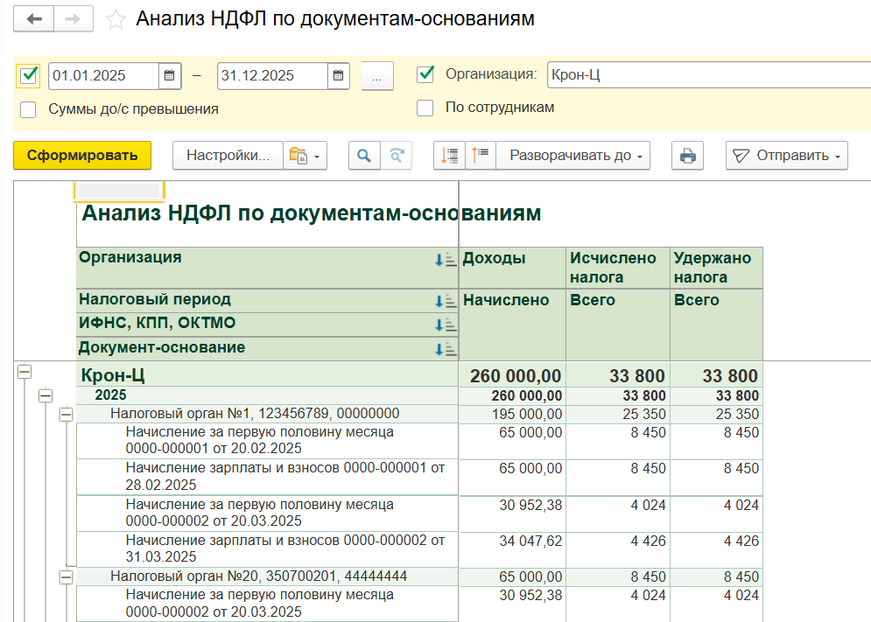Collapse the 'Налоговый орган №1' group
Image resolution: width=871 pixels, height=622 pixels.
[66, 414]
